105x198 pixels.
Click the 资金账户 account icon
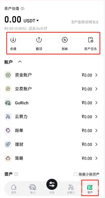[8, 75]
